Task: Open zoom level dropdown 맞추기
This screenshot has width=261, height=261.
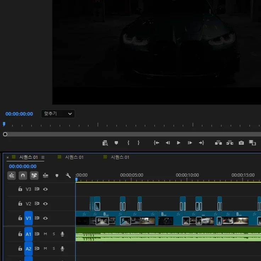Action: click(58, 114)
